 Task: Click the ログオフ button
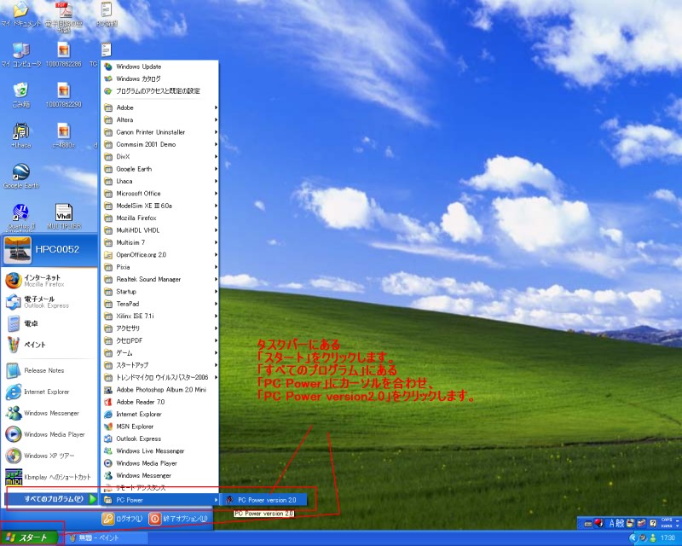coord(122,519)
